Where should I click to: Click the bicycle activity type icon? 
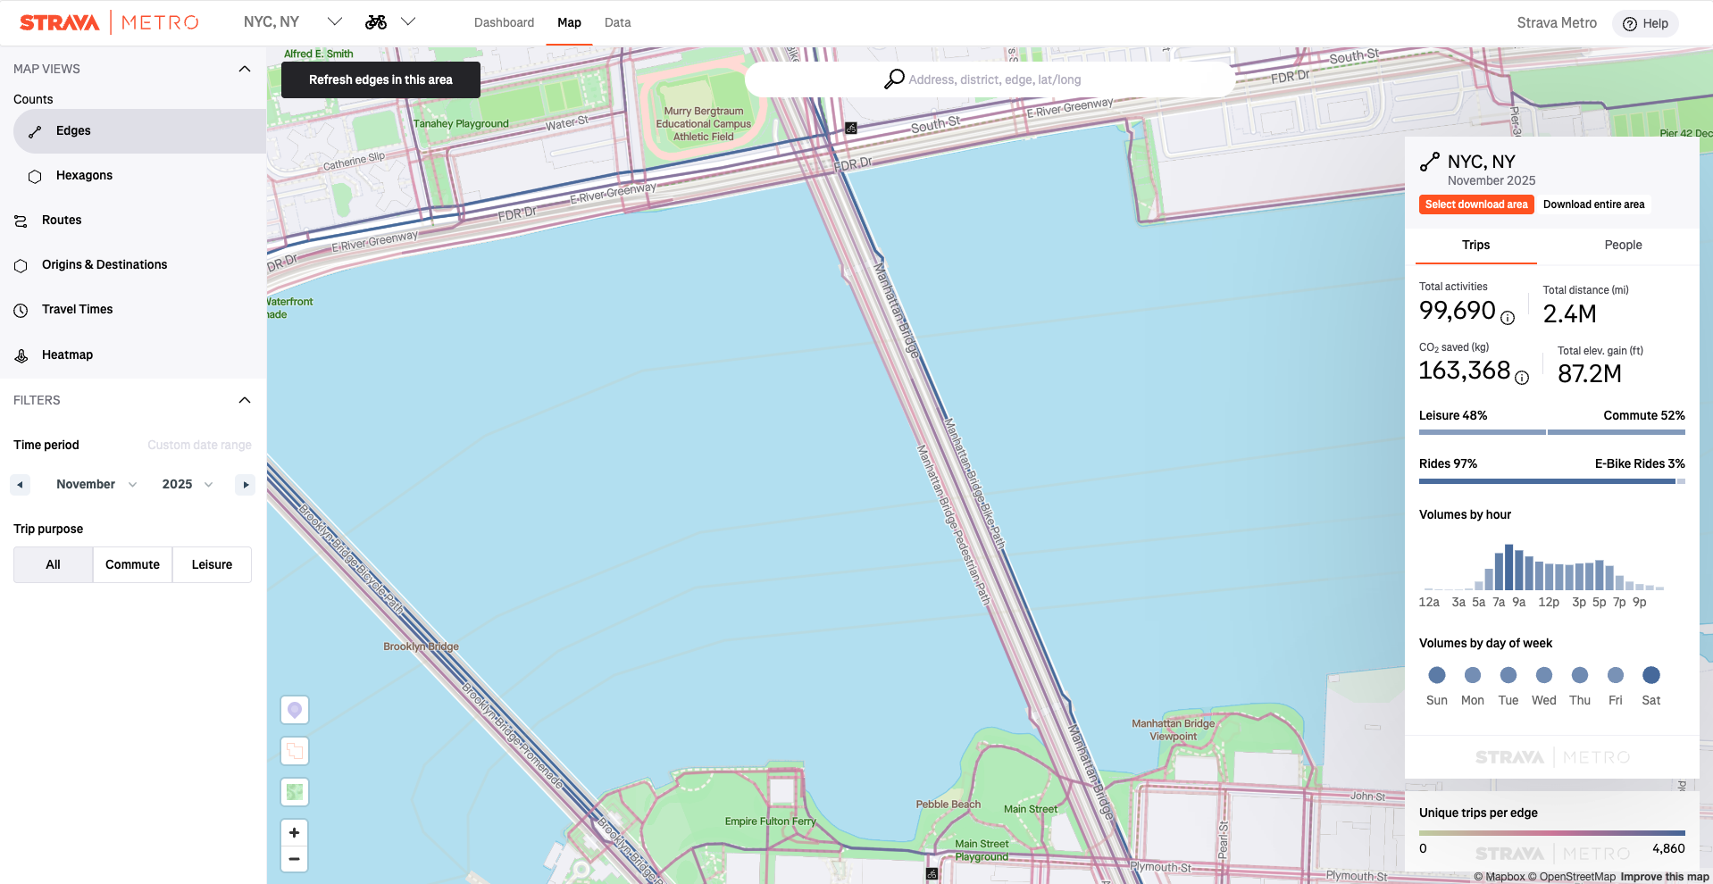pos(376,22)
